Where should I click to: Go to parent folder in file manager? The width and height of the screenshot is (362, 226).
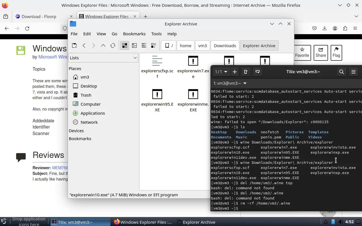(103, 45)
